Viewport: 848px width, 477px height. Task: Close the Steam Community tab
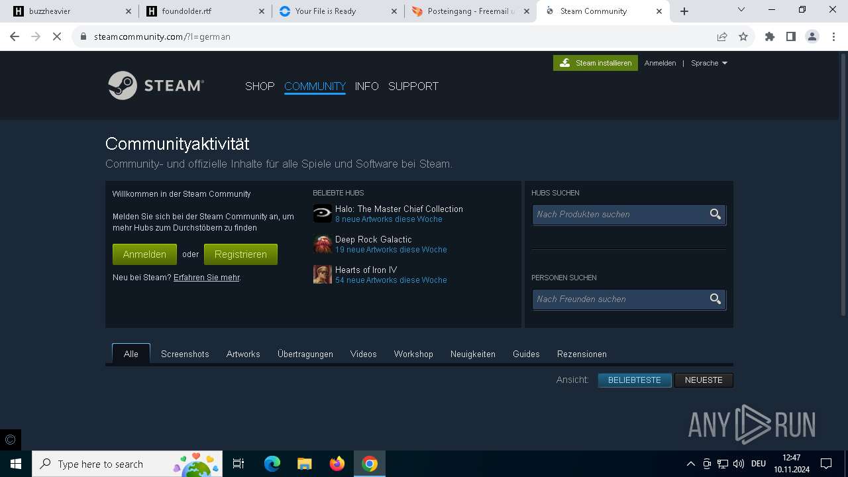click(x=659, y=11)
